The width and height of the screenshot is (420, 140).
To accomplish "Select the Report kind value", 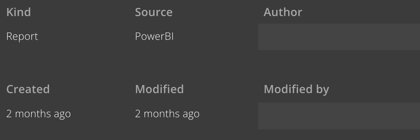I will pos(22,36).
